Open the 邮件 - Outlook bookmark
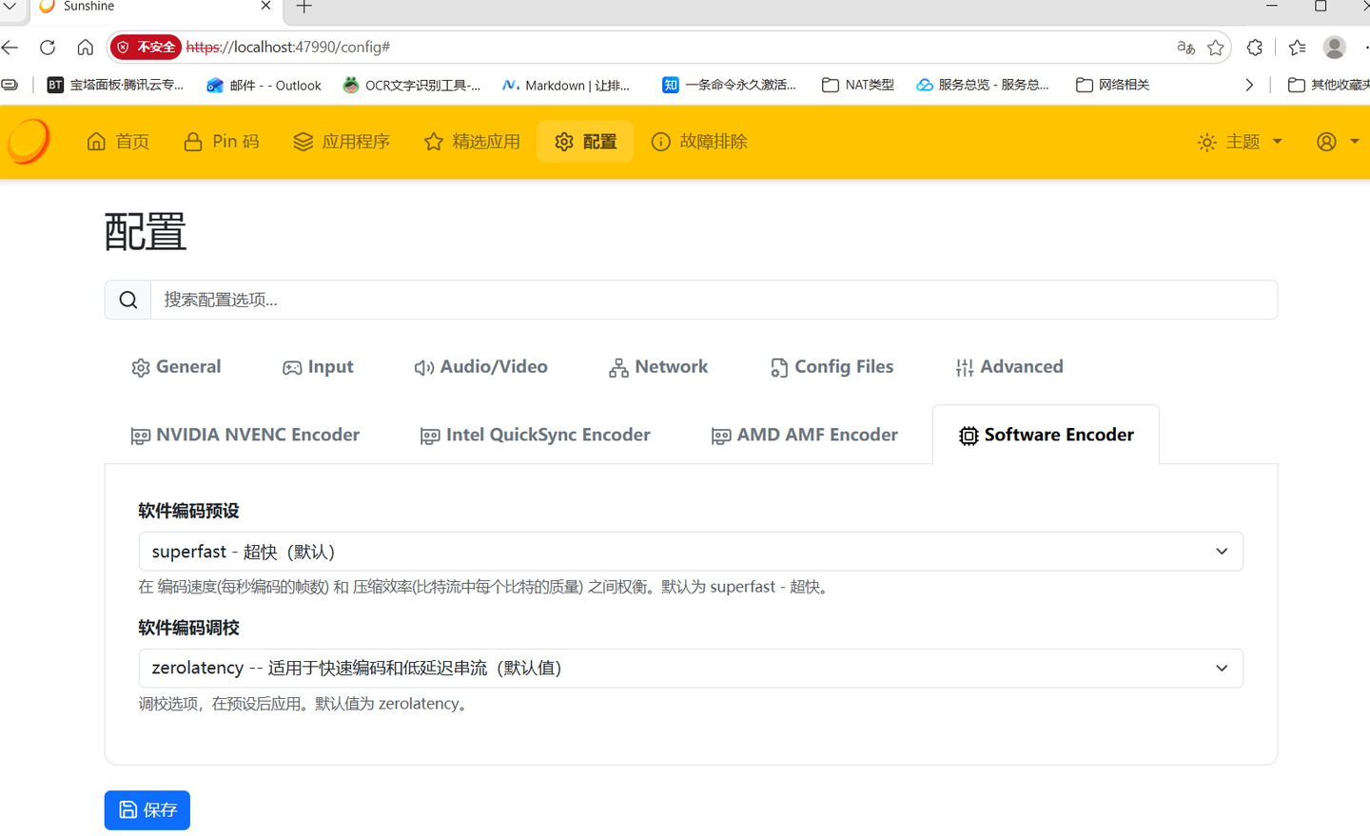1370x836 pixels. 264,85
